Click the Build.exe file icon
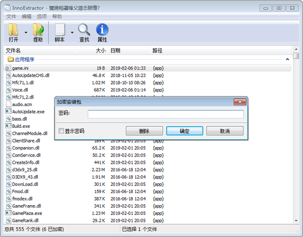303x237 pixels. click(8, 126)
